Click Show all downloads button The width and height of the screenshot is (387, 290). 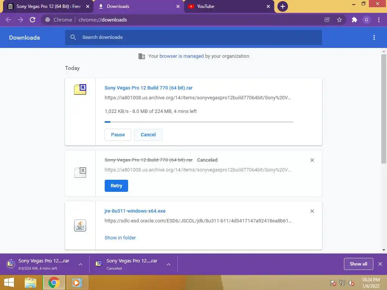tap(358, 264)
